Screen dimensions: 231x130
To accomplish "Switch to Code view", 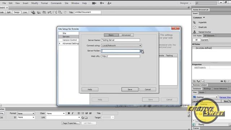I will (2, 12).
